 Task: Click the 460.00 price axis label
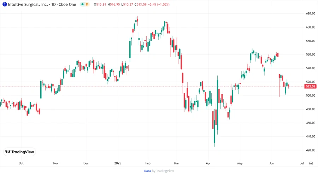click(x=311, y=123)
